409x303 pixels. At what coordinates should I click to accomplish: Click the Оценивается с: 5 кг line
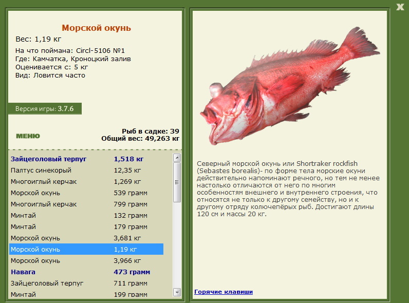coord(52,67)
